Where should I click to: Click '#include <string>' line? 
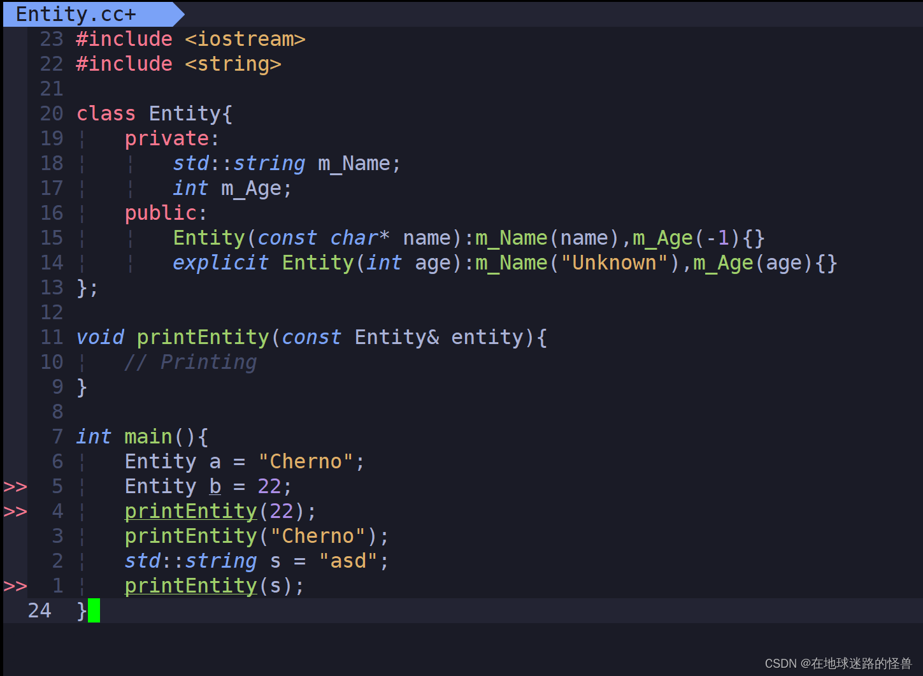click(x=178, y=64)
